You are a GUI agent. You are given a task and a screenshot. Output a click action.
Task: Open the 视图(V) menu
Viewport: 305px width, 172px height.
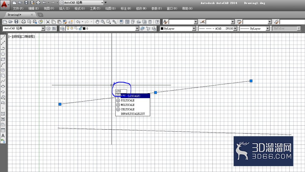[49, 9]
